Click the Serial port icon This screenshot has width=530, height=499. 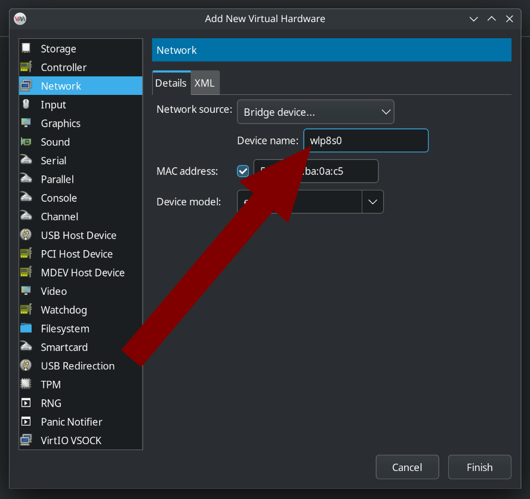coord(26,160)
